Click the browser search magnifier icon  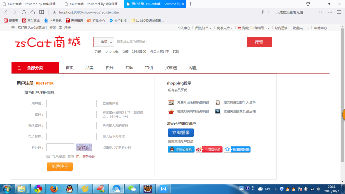(321, 12)
